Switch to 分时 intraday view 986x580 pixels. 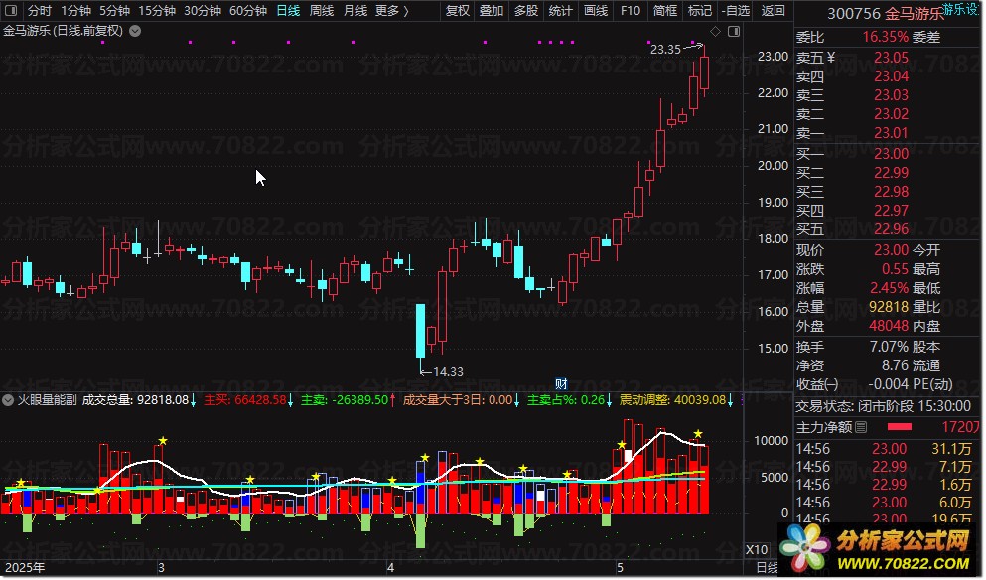pos(40,11)
